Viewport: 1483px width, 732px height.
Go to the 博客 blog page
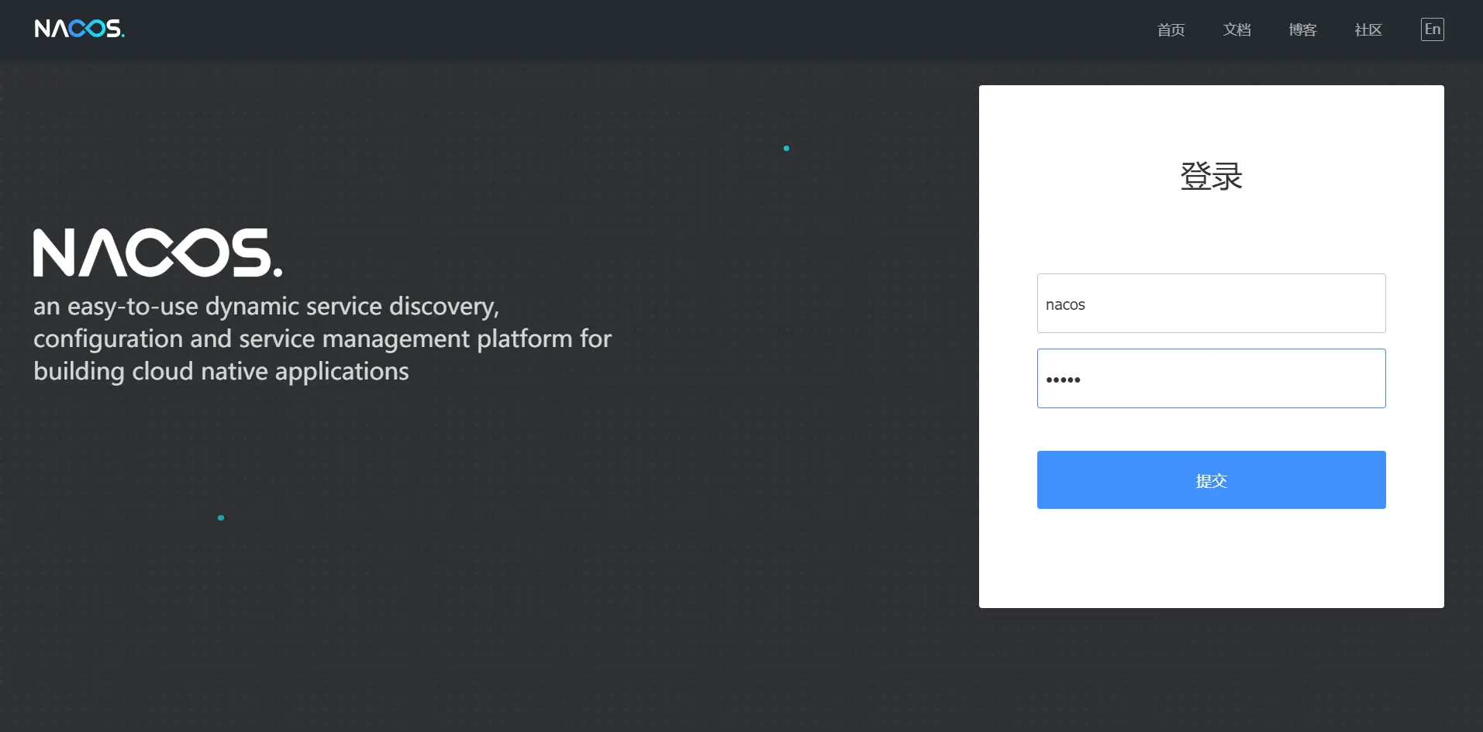1302,30
